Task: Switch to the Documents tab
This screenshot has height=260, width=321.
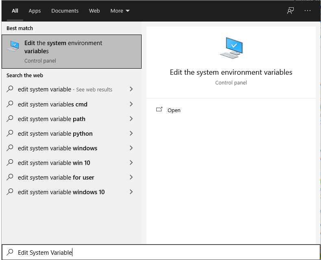Action: [65, 11]
